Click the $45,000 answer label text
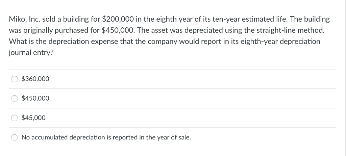This screenshot has height=156, width=346. [x=33, y=118]
